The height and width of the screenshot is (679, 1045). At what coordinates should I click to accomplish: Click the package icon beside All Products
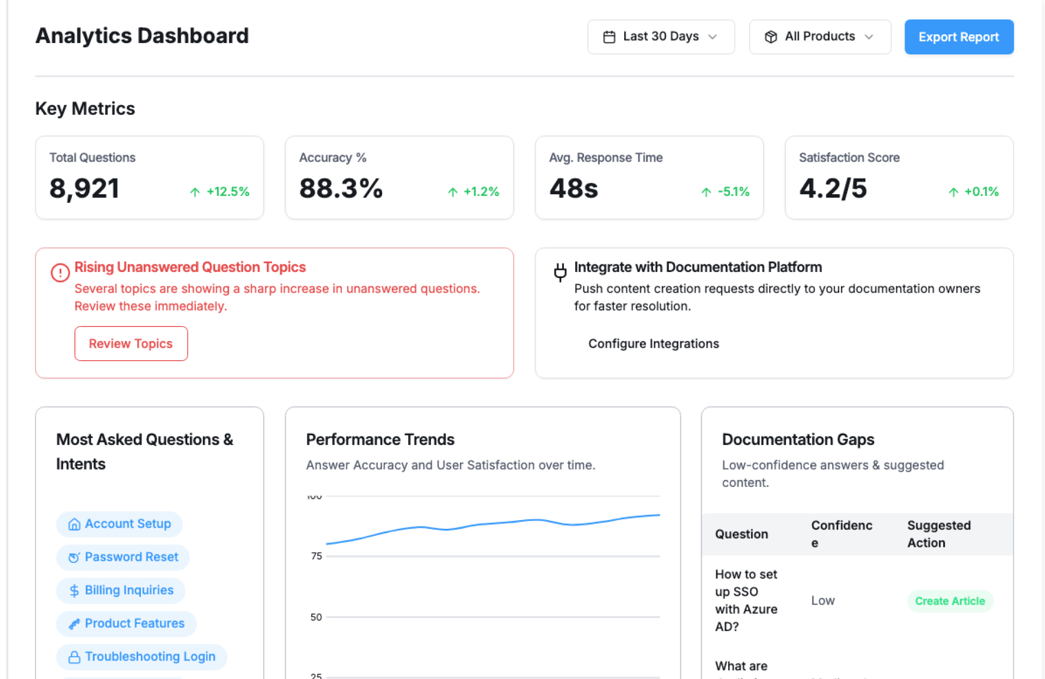(x=771, y=37)
